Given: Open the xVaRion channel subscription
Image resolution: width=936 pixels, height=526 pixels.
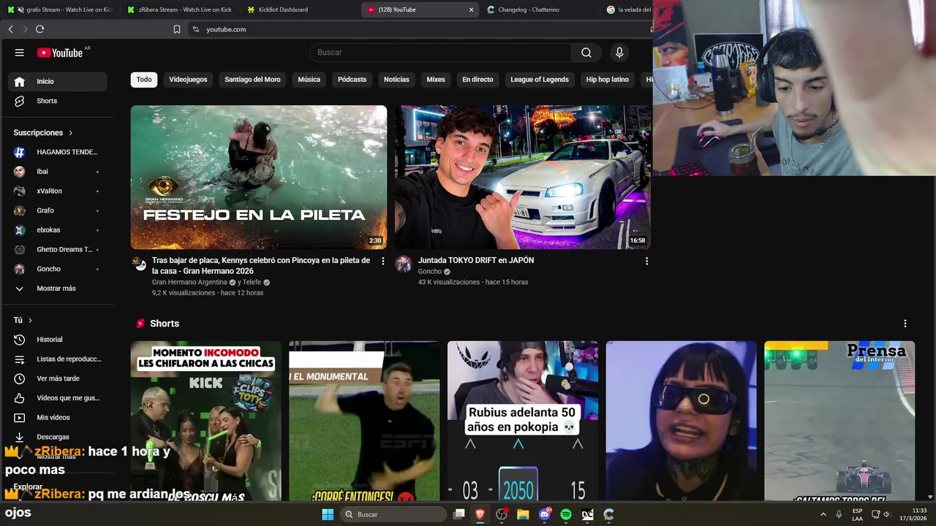Looking at the screenshot, I should [57, 191].
